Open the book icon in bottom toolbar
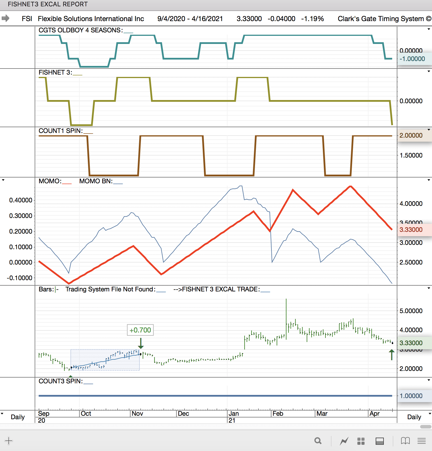 click(x=405, y=441)
